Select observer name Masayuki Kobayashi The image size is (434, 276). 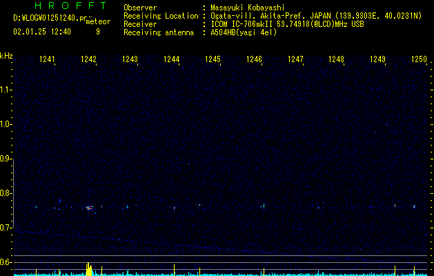click(x=247, y=8)
